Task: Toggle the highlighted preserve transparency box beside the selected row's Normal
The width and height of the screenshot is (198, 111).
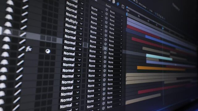Action: pos(85,45)
